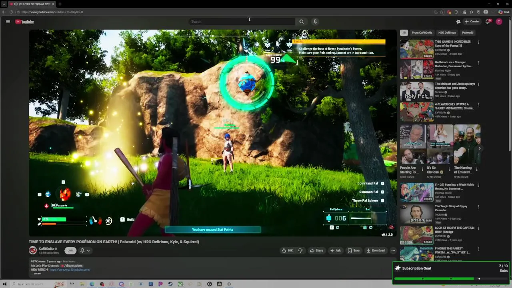Open Sons of the Forest thumbnail
Image resolution: width=512 pixels, height=288 pixels.
point(416,49)
